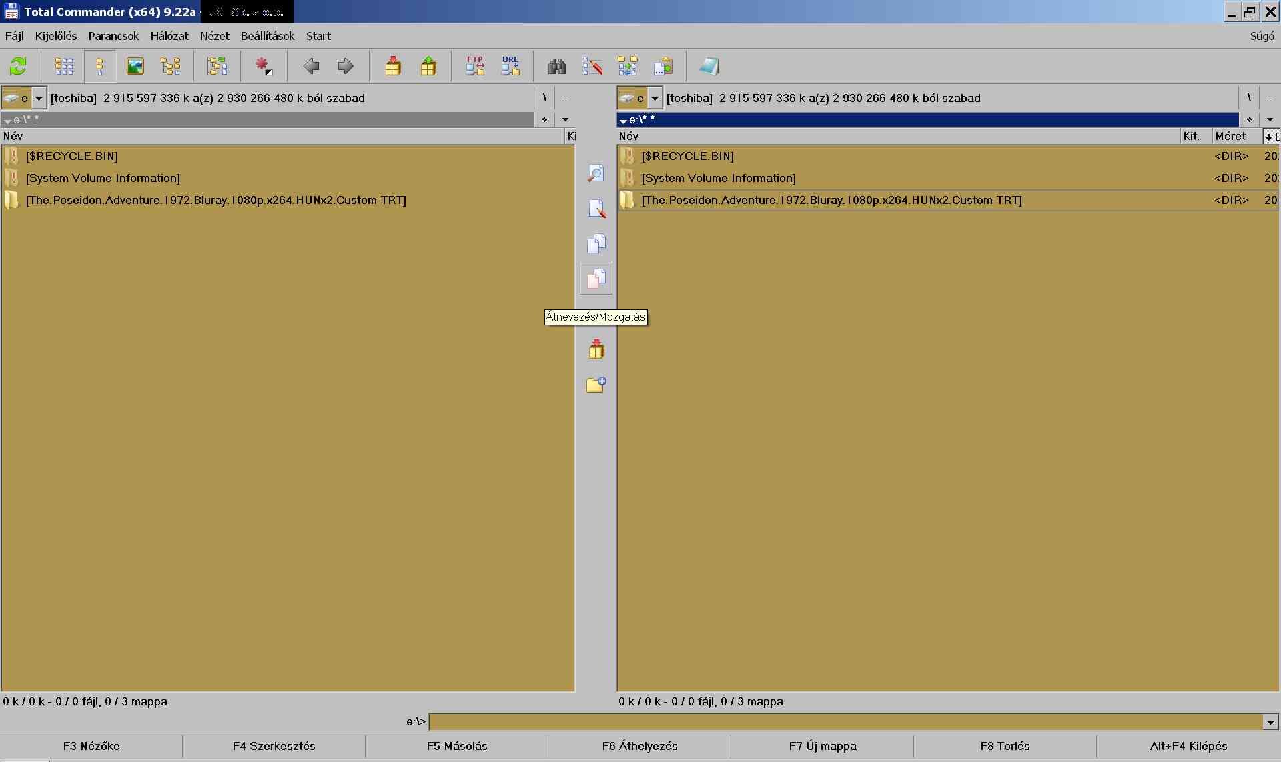Select The.Poseidon.Adventure folder in right panel

(947, 200)
